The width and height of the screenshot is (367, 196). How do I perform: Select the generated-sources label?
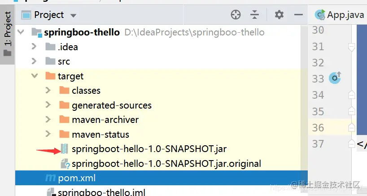(112, 105)
